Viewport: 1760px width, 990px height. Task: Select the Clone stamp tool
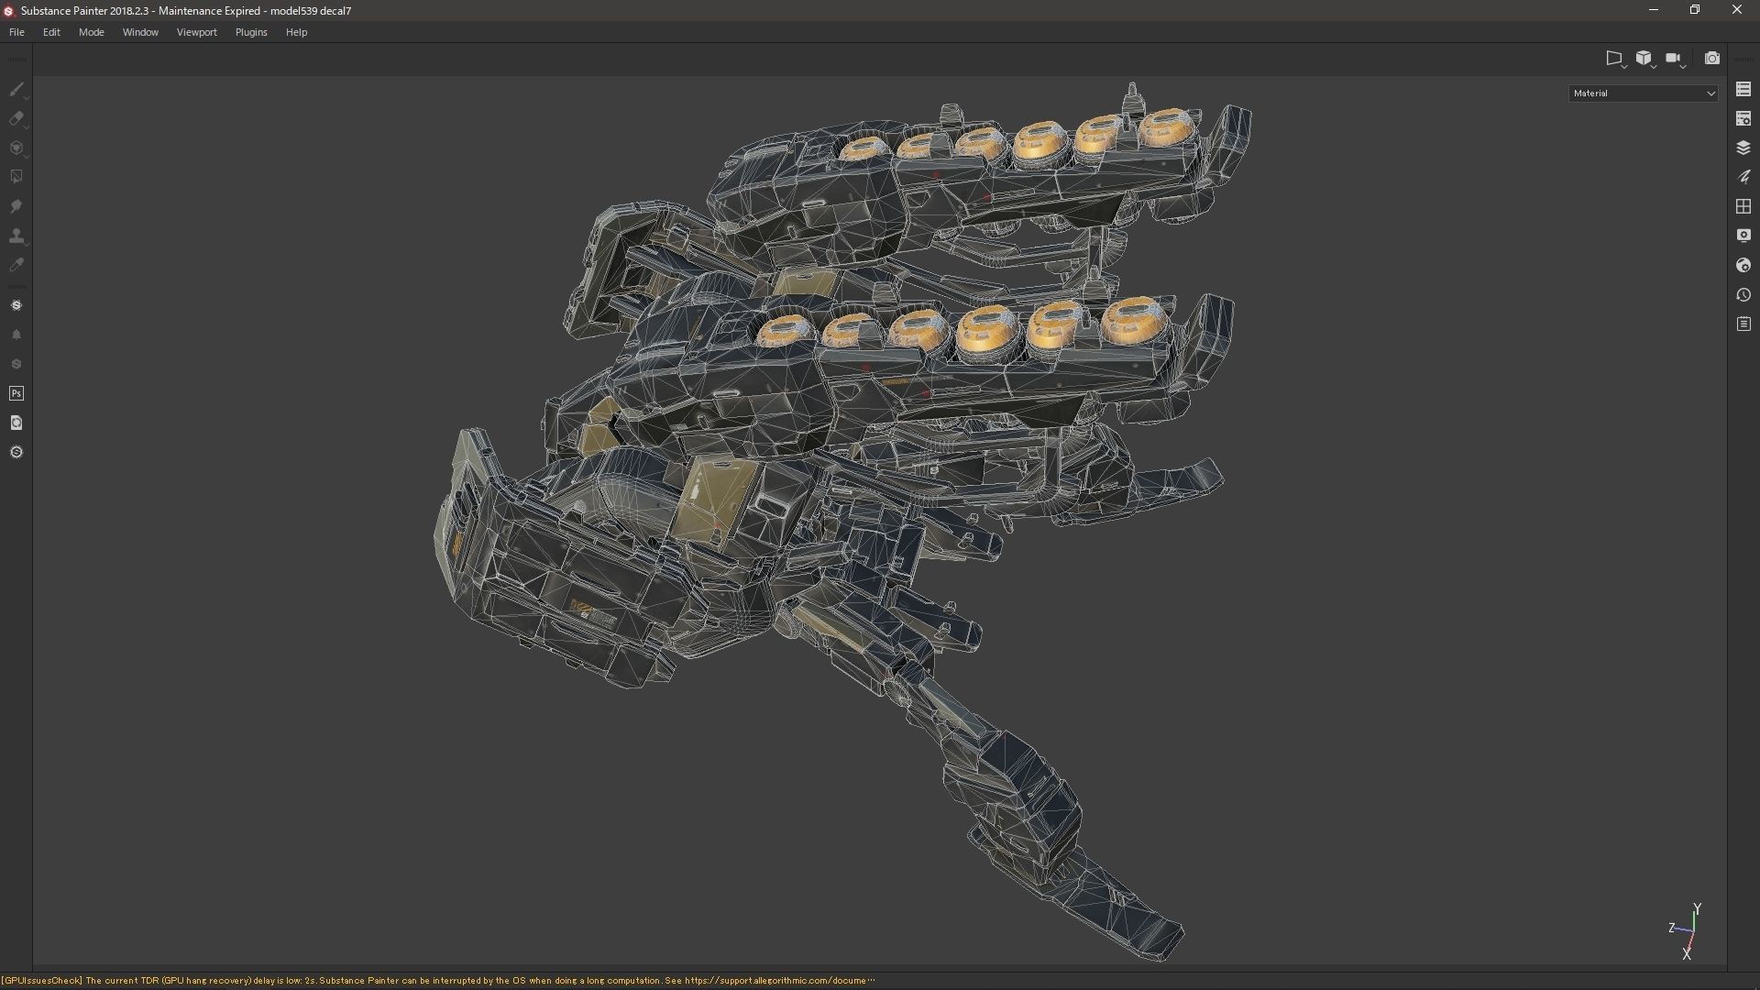(x=16, y=236)
